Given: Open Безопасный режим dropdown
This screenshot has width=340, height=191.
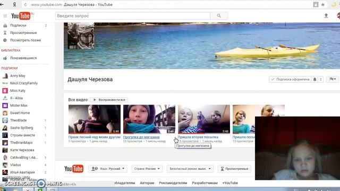Looking at the screenshot, I should click(190, 169).
